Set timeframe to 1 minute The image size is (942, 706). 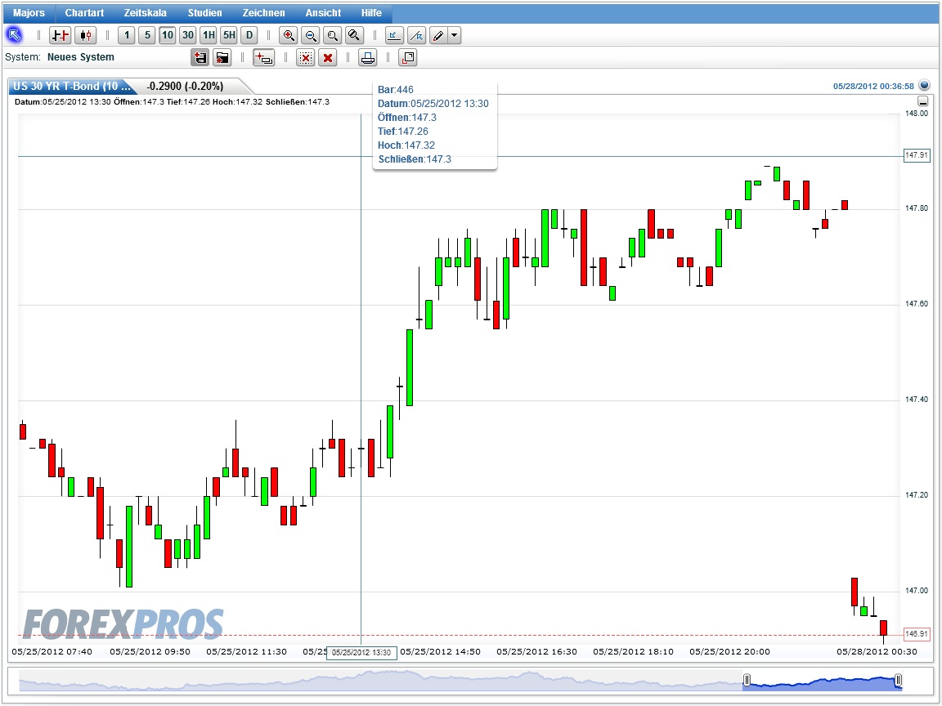[x=126, y=35]
